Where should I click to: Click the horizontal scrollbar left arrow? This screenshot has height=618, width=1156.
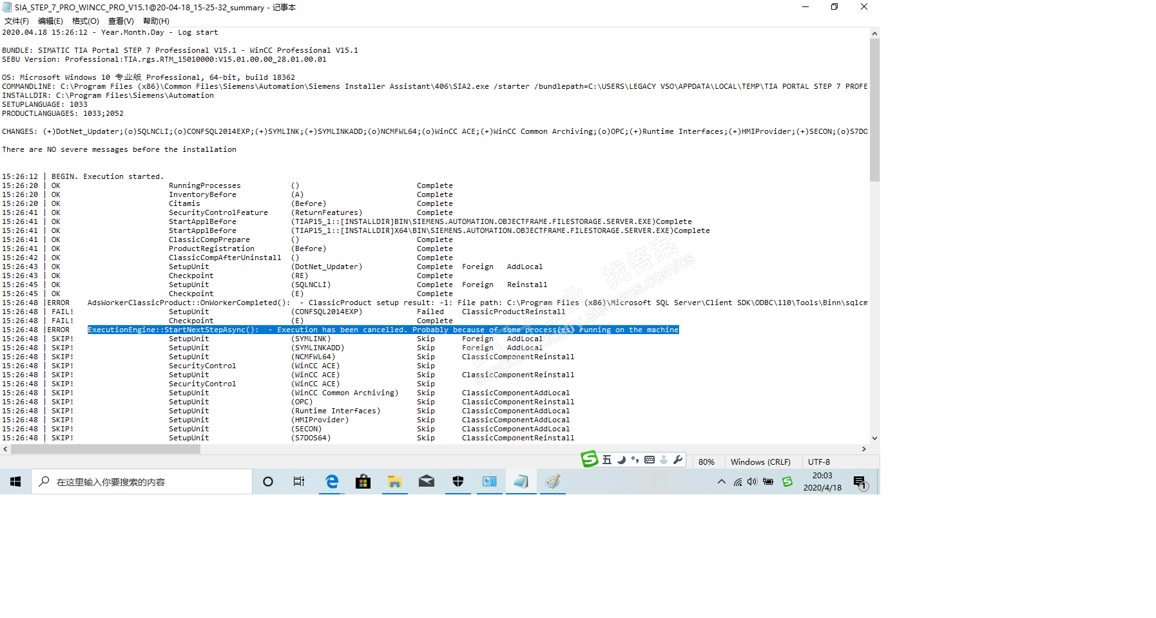pos(5,449)
